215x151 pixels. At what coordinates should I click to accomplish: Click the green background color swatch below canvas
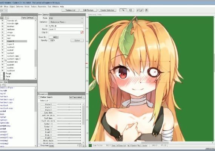tap(90, 145)
